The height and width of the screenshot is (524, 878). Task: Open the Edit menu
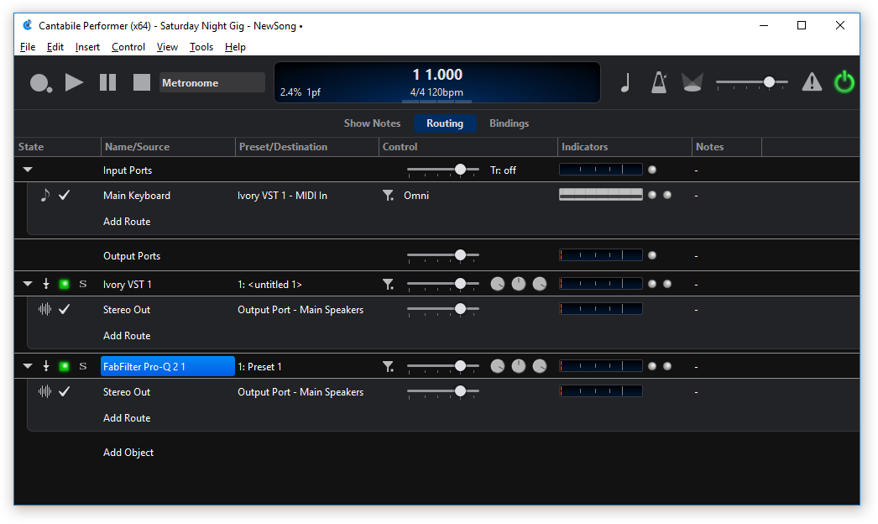click(55, 47)
